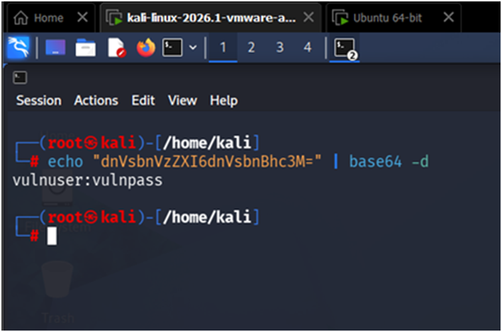Launch the Firefox browser
This screenshot has height=332, width=502.
(x=146, y=47)
